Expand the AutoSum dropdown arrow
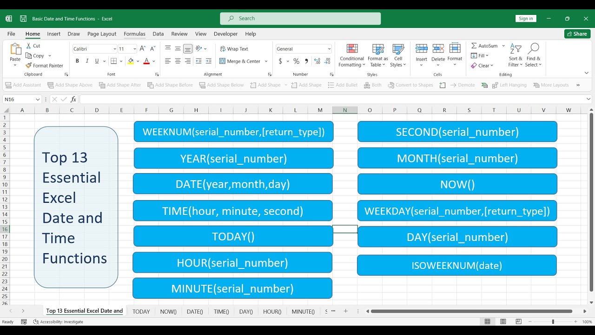Screen dimensions: 595x335 click(503, 46)
